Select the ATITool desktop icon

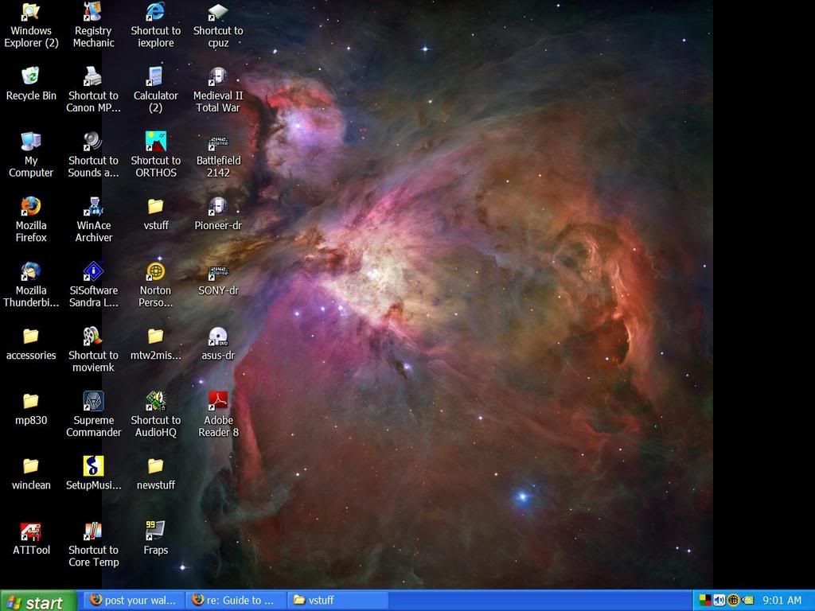[30, 531]
